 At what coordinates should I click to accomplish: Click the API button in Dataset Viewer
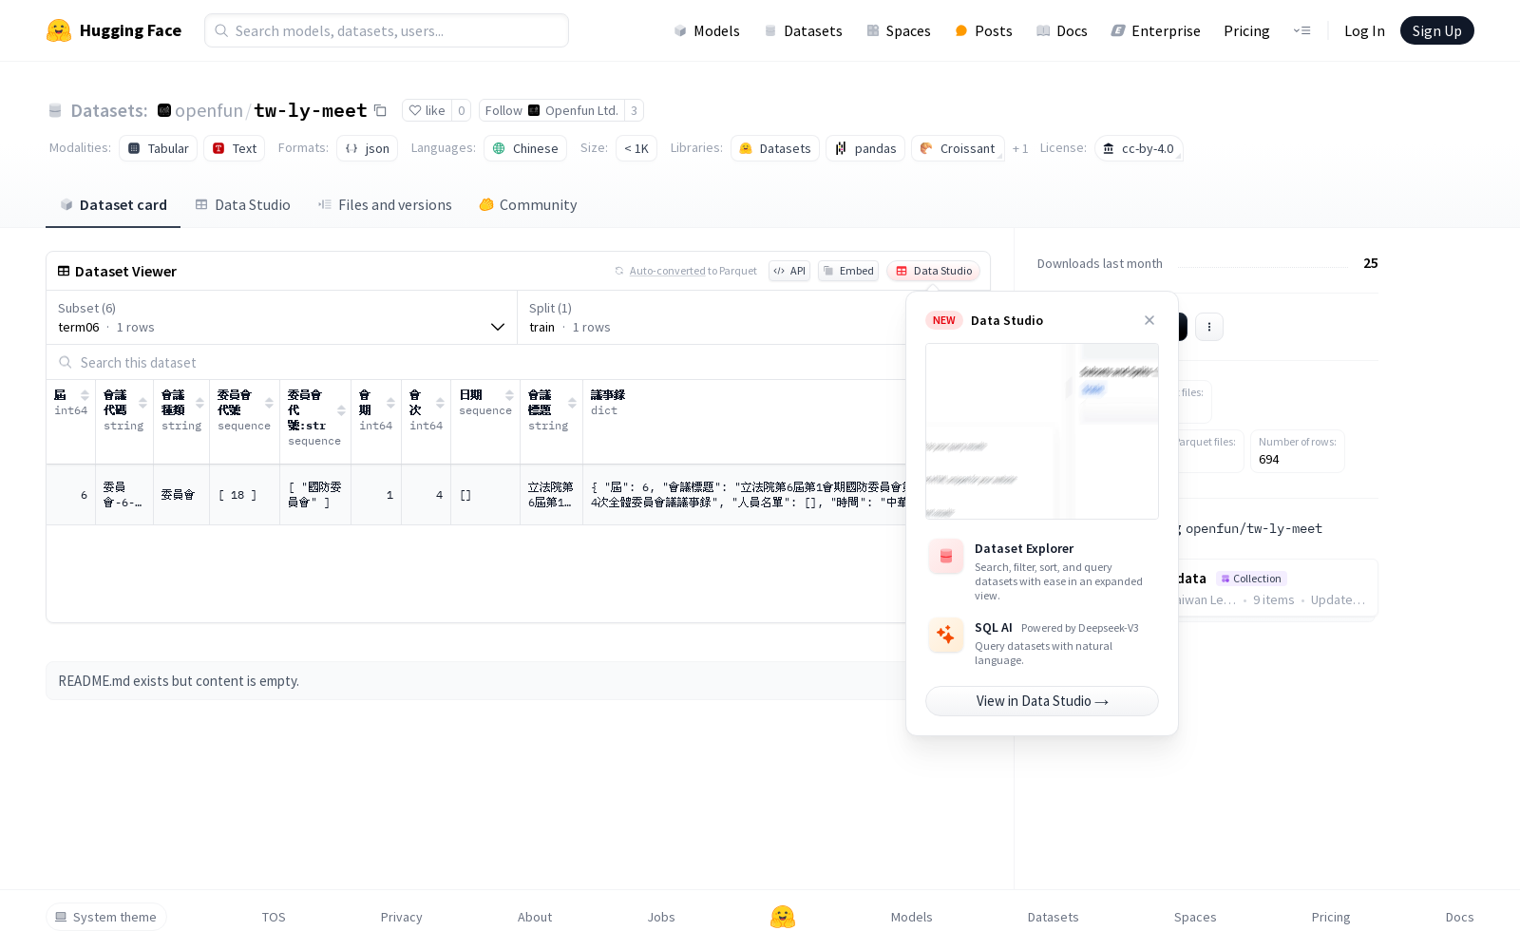click(x=789, y=271)
